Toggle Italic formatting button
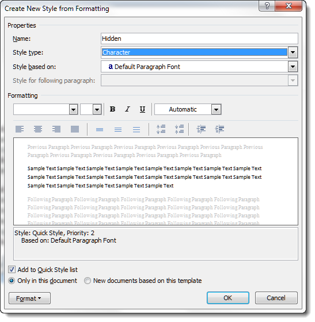The height and width of the screenshot is (322, 315). (x=127, y=109)
